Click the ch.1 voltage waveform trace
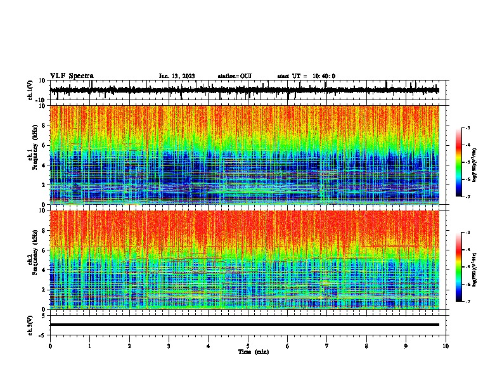Viewport: 502px width, 388px height. click(x=244, y=90)
